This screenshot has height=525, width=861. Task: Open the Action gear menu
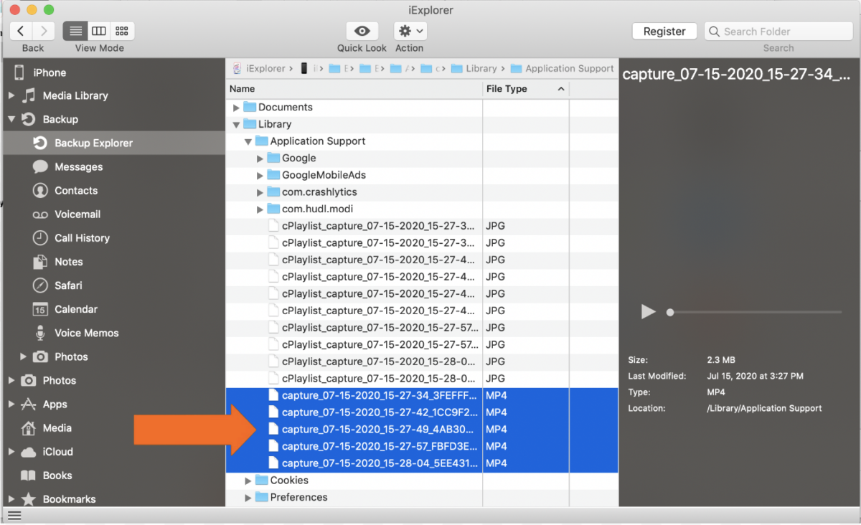click(x=409, y=31)
